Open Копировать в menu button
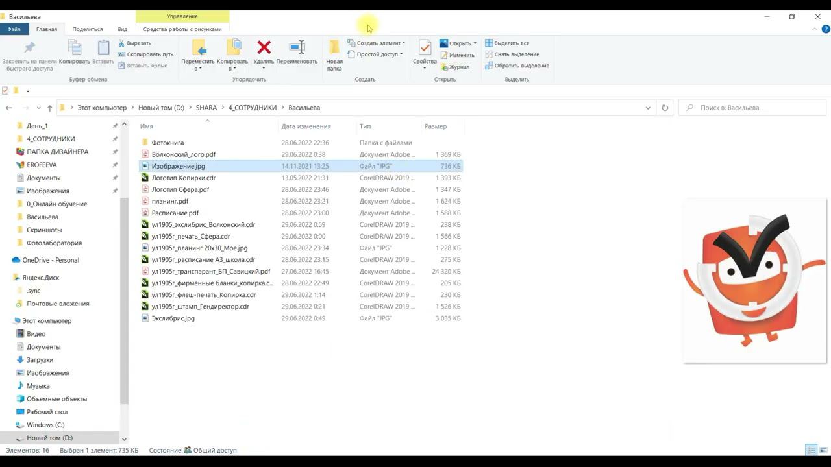This screenshot has width=831, height=467. 232,55
